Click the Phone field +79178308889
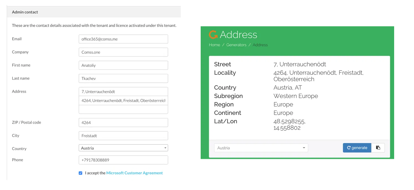 pyautogui.click(x=123, y=160)
